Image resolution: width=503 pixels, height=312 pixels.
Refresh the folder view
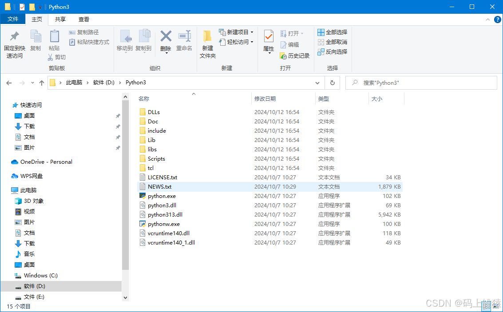pos(333,83)
